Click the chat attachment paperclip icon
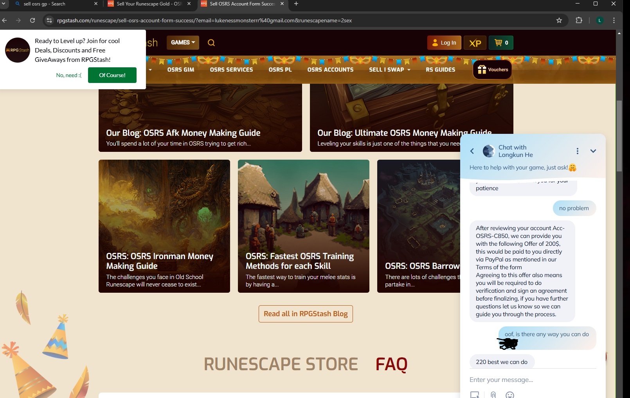Viewport: 630px width, 398px height. 493,394
